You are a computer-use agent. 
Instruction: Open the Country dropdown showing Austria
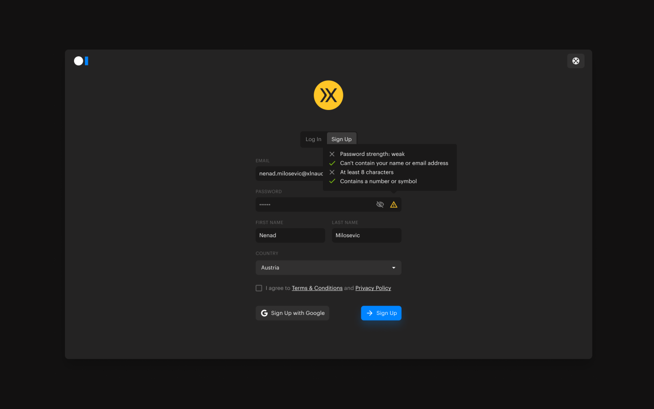click(x=328, y=267)
